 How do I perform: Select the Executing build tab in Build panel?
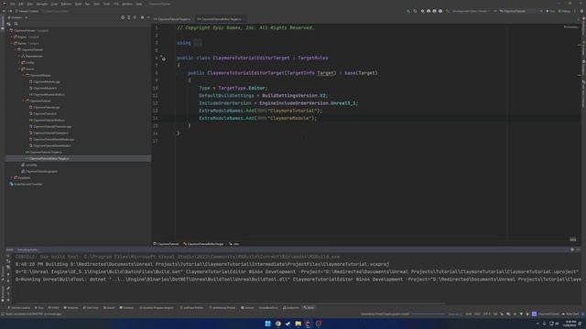(27, 249)
